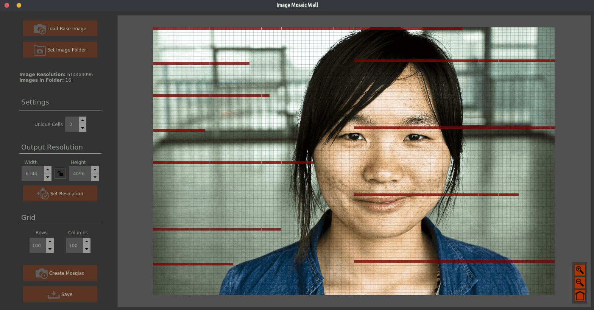
Task: Zoom out with the magnifier minus icon
Action: pyautogui.click(x=580, y=282)
